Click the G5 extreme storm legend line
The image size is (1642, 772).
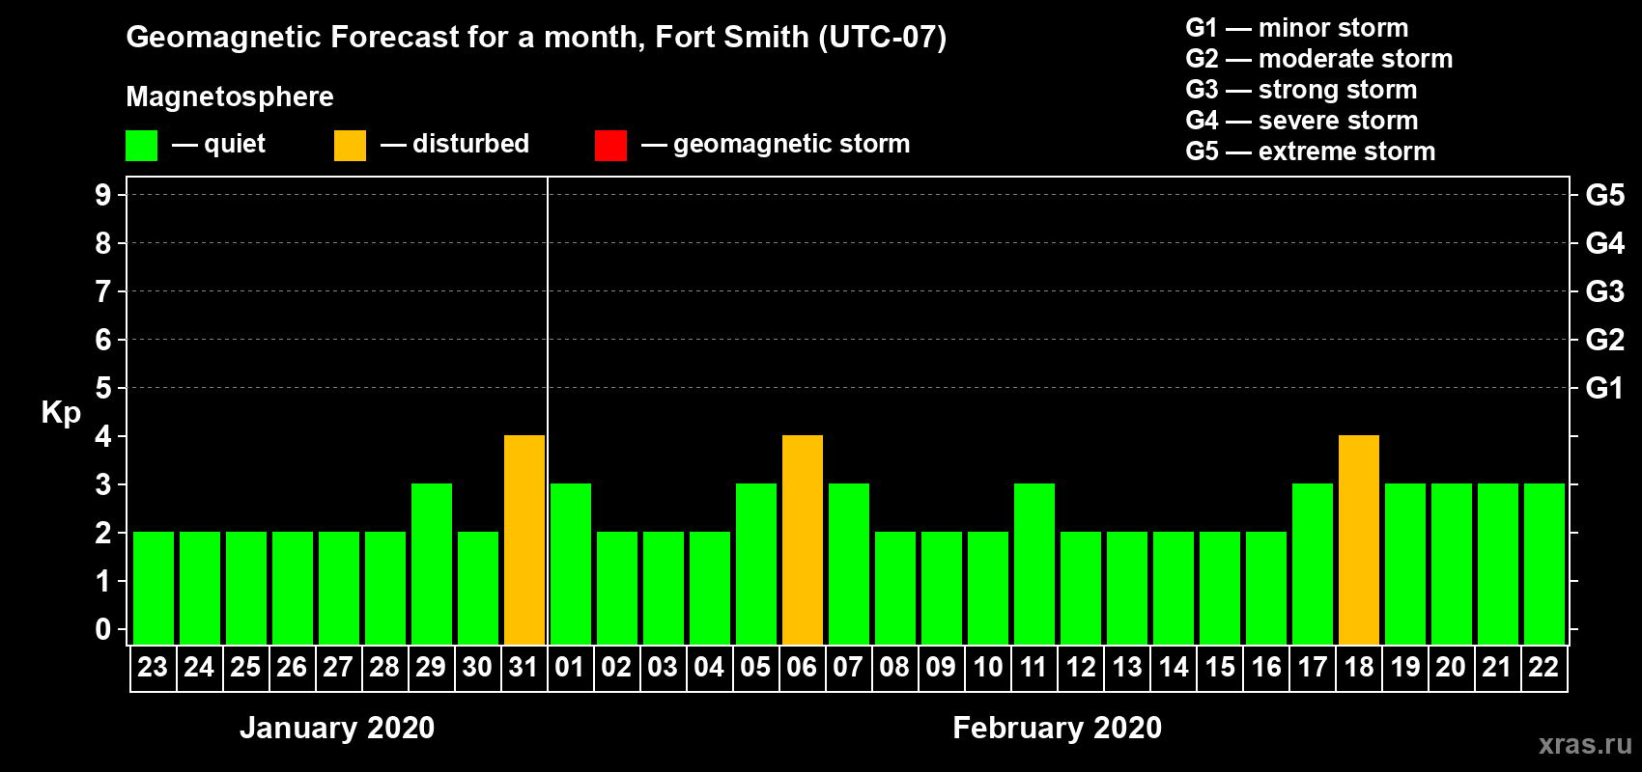point(1311,152)
